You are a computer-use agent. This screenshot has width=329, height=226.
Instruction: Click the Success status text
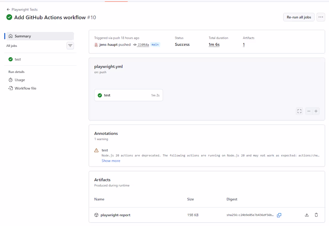point(182,44)
